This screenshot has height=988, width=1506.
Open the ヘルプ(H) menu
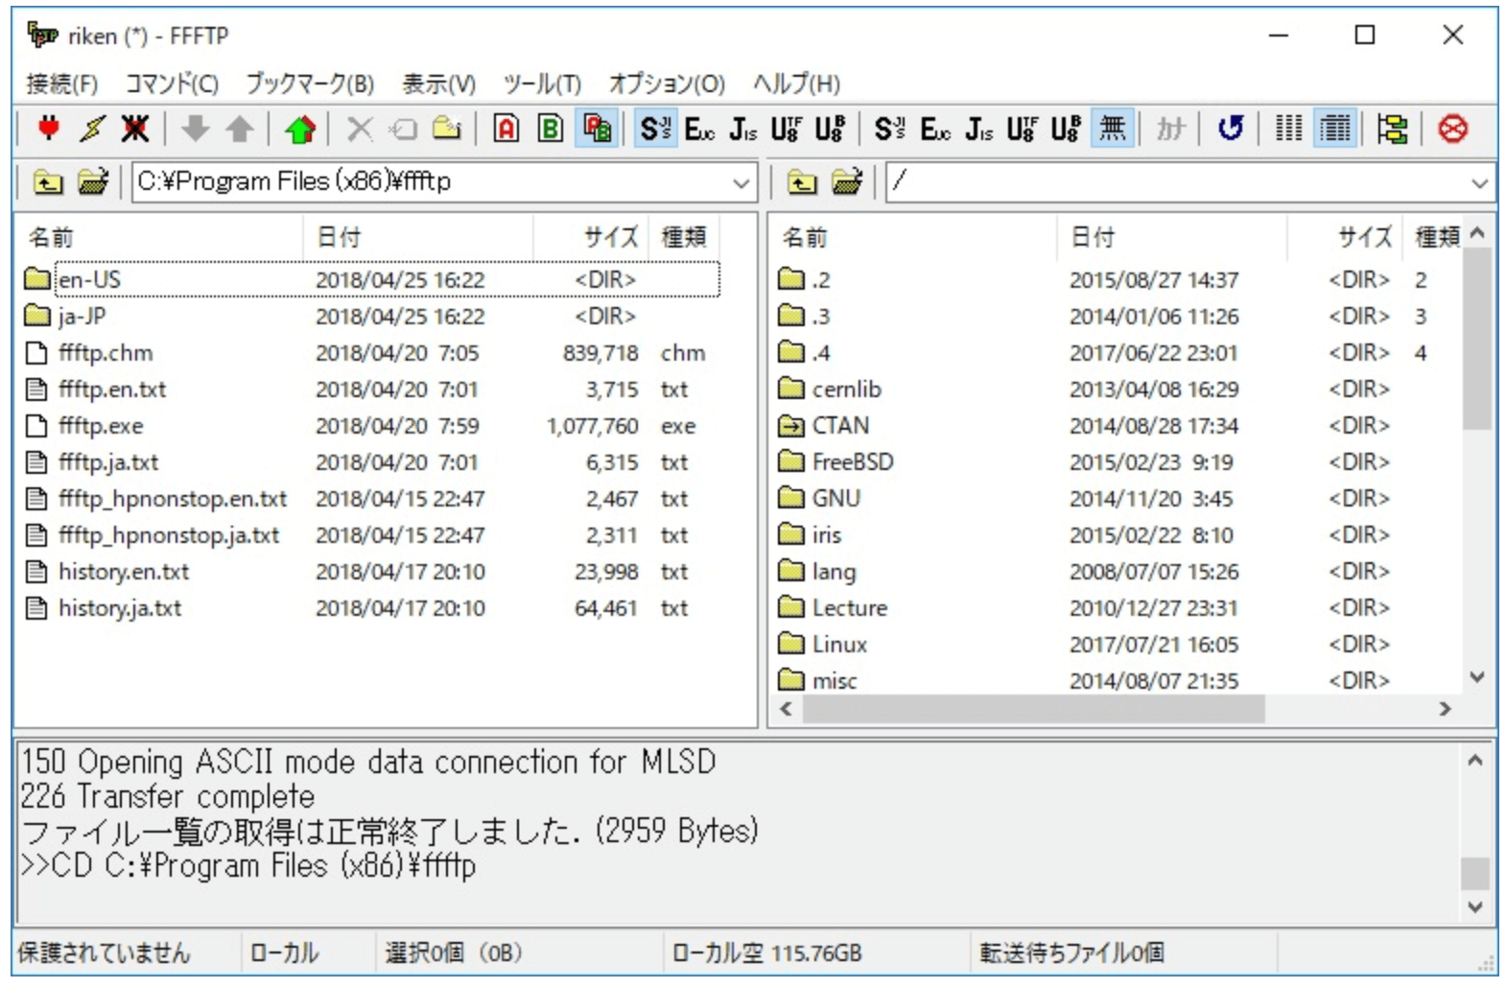point(796,84)
